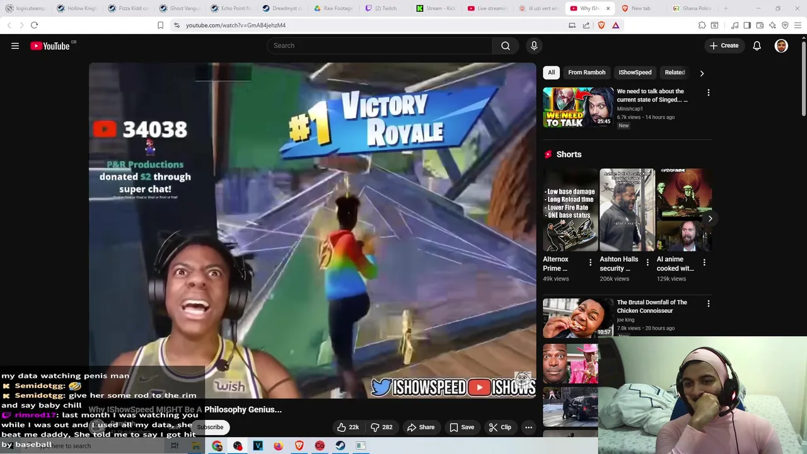Switch to the Stream - Kick browser tab
This screenshot has width=807, height=454.
pyautogui.click(x=436, y=8)
